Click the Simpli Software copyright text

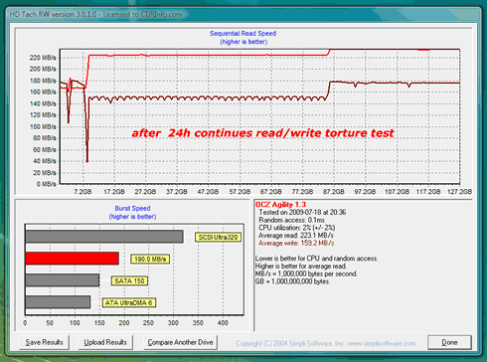[x=325, y=343]
